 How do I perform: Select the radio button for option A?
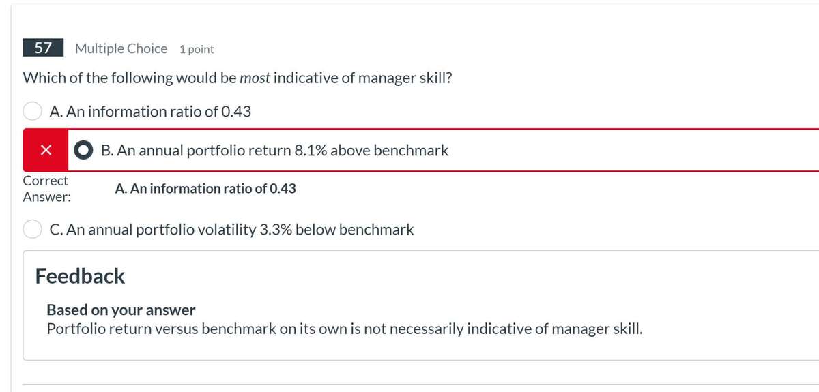tap(33, 111)
